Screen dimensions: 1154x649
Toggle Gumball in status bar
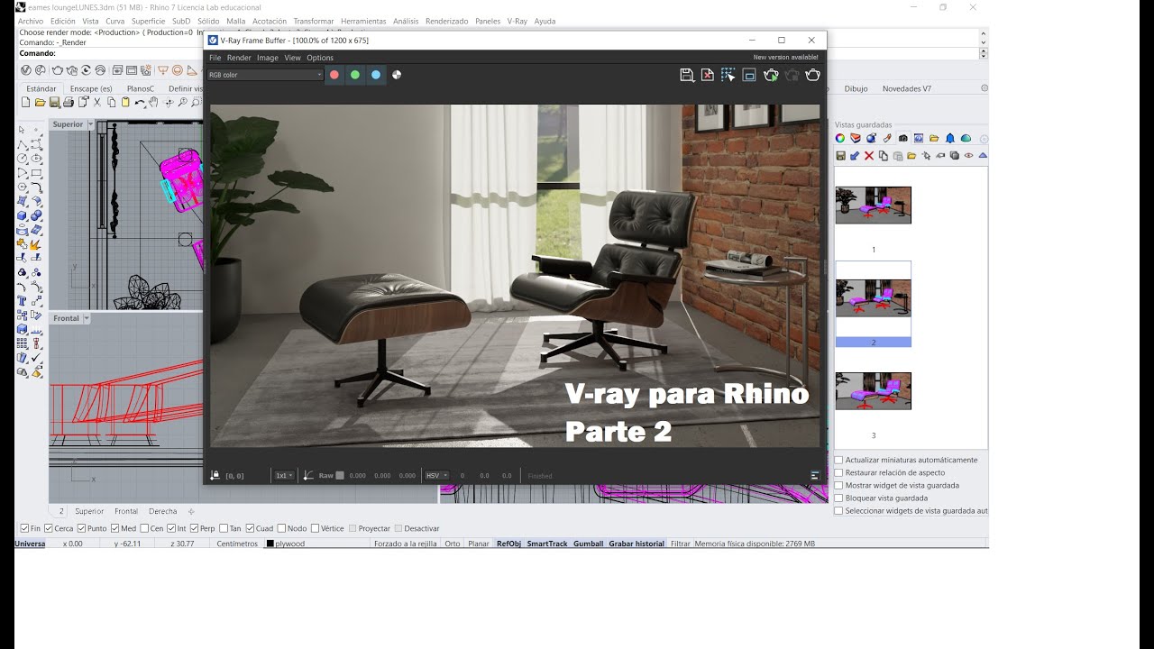[x=588, y=544]
